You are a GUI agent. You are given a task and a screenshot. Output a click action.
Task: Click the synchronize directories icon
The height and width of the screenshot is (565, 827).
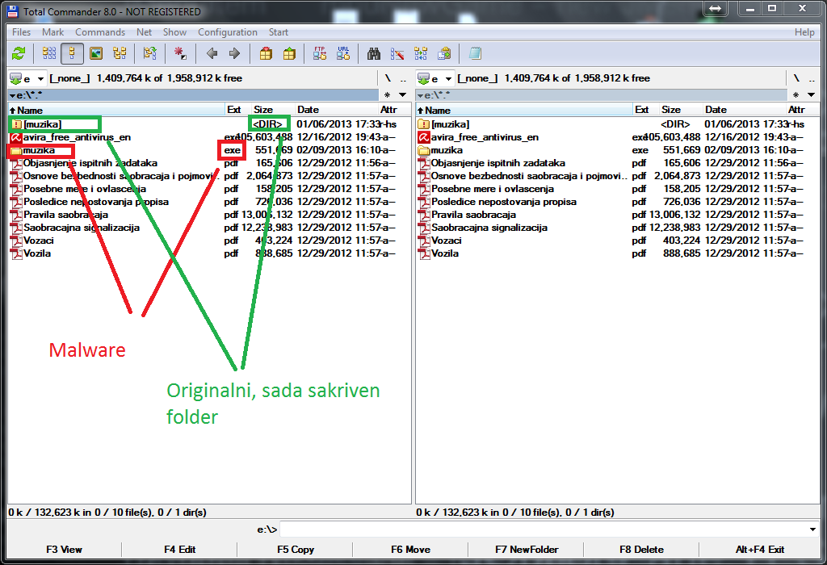coord(421,53)
